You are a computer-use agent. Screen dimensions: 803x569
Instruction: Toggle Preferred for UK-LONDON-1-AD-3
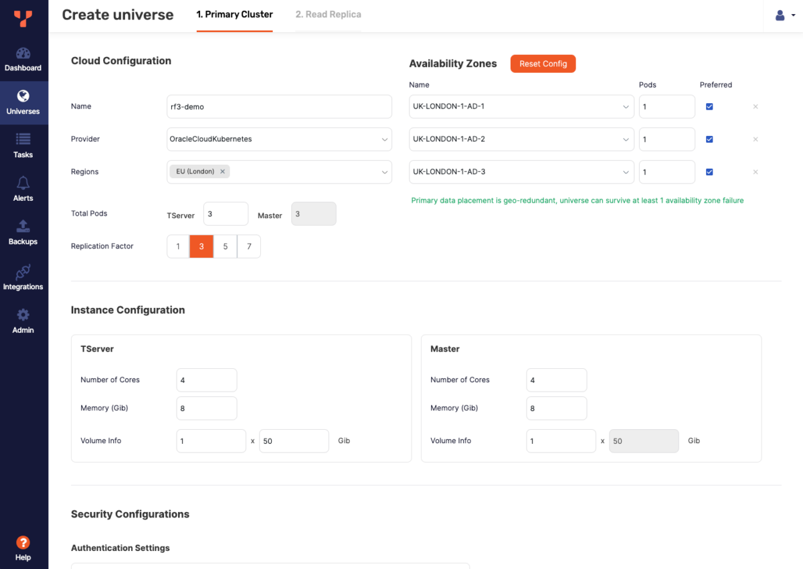click(x=709, y=172)
